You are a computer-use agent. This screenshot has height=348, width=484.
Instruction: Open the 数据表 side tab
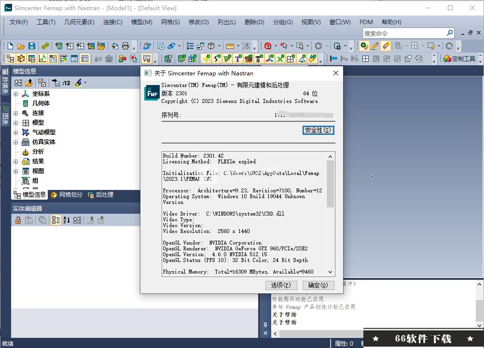5,82
